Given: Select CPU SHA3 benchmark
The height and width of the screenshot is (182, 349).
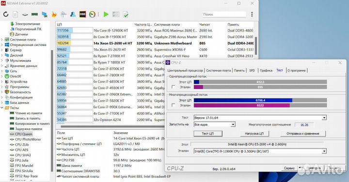Looking at the screenshot, I should [x=23, y=155].
